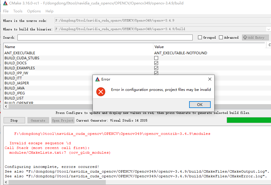Image resolution: width=271 pixels, height=185 pixels.
Task: Select the BUILD_ITT entry
Action: pos(13,78)
